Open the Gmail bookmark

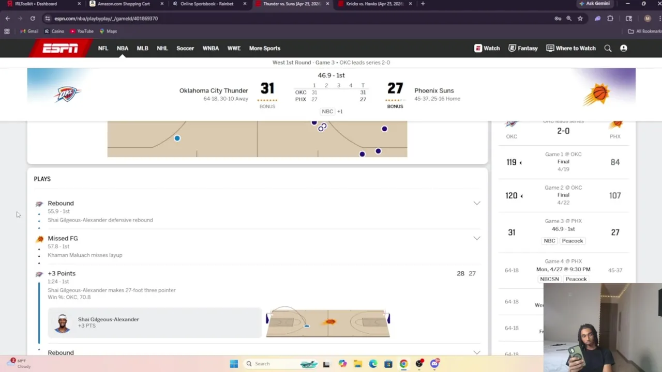29,31
